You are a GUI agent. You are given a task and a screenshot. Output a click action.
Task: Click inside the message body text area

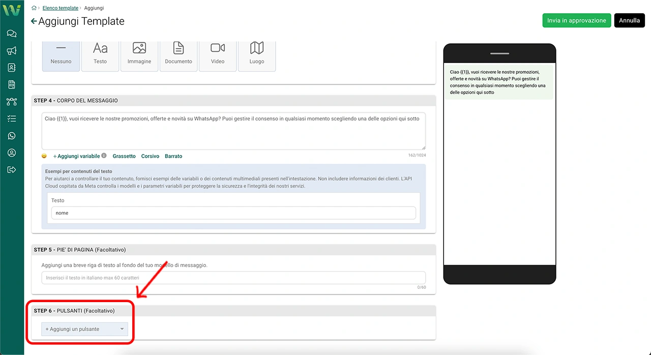click(233, 131)
